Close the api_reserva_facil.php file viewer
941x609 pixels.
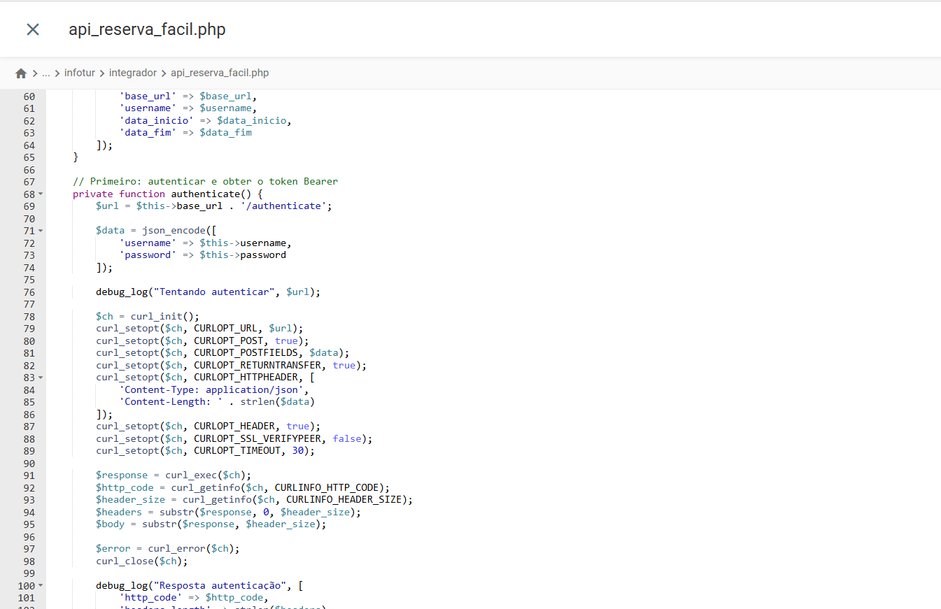click(x=32, y=29)
